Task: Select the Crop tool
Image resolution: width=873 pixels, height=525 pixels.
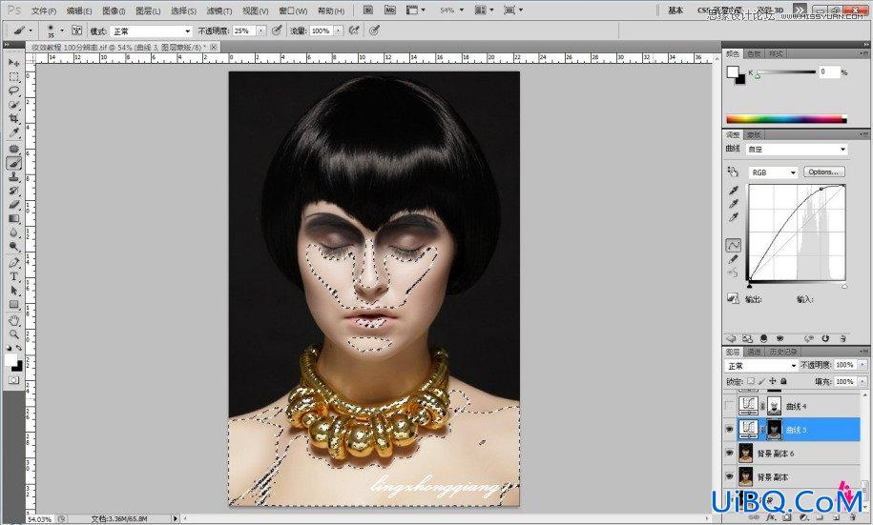Action: pos(14,118)
